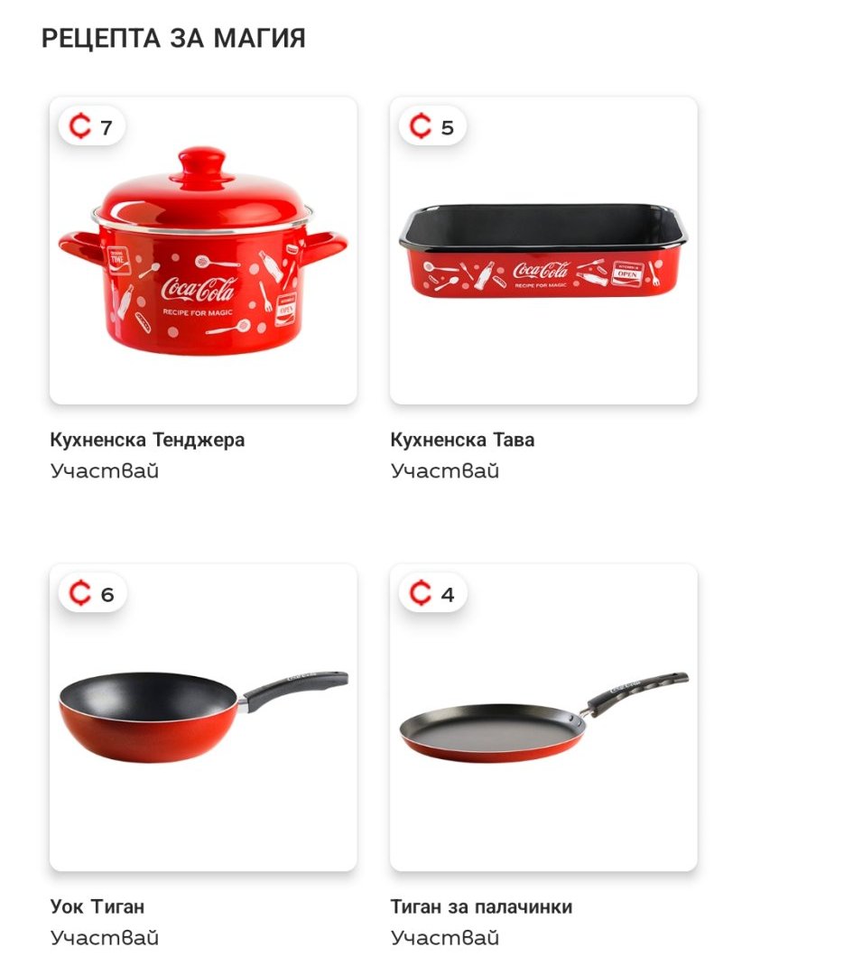
Task: Select the Уок Тиган product title
Action: click(x=97, y=906)
